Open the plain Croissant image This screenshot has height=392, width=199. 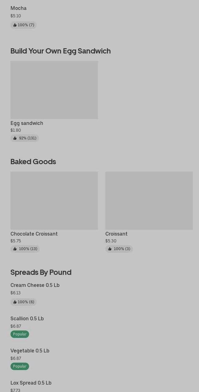[x=149, y=200]
